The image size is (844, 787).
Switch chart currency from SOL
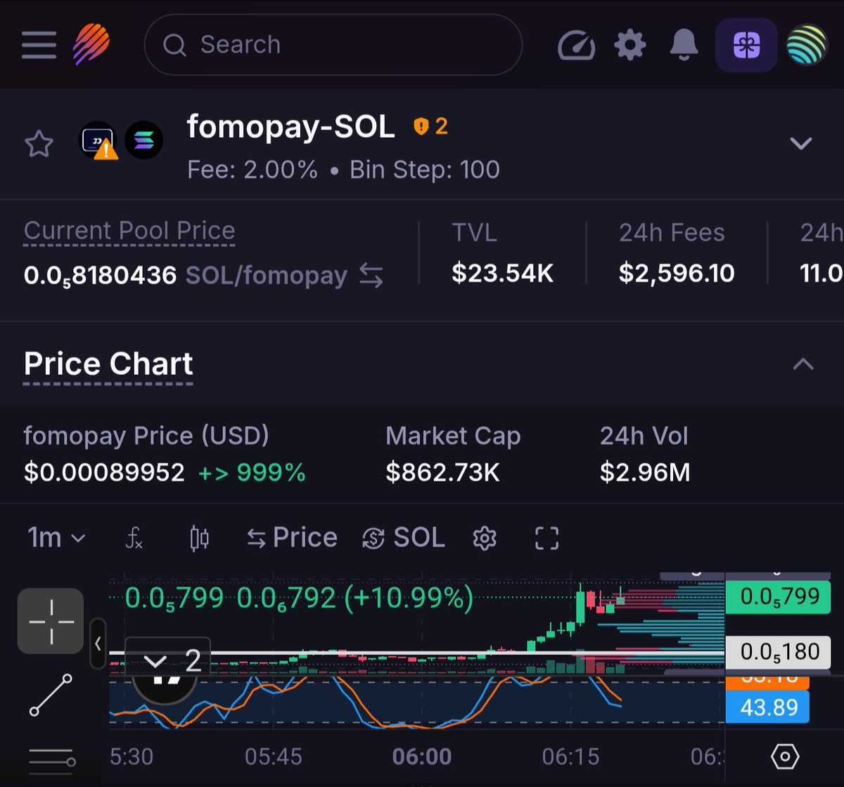point(403,538)
